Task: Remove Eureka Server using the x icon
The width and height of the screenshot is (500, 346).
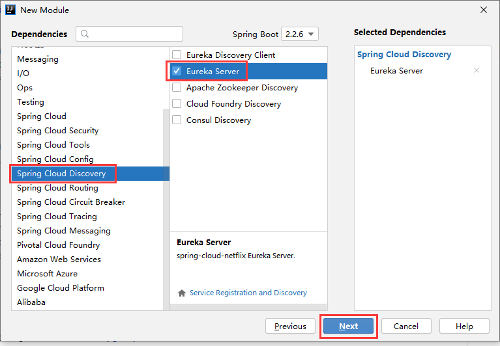Action: tap(477, 71)
